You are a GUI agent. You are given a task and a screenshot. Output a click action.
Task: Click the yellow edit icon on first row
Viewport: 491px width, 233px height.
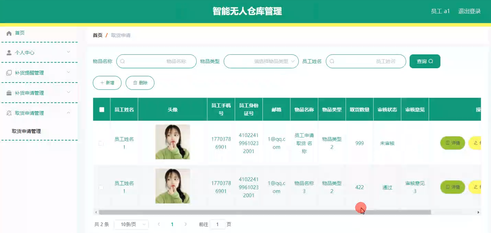point(476,143)
